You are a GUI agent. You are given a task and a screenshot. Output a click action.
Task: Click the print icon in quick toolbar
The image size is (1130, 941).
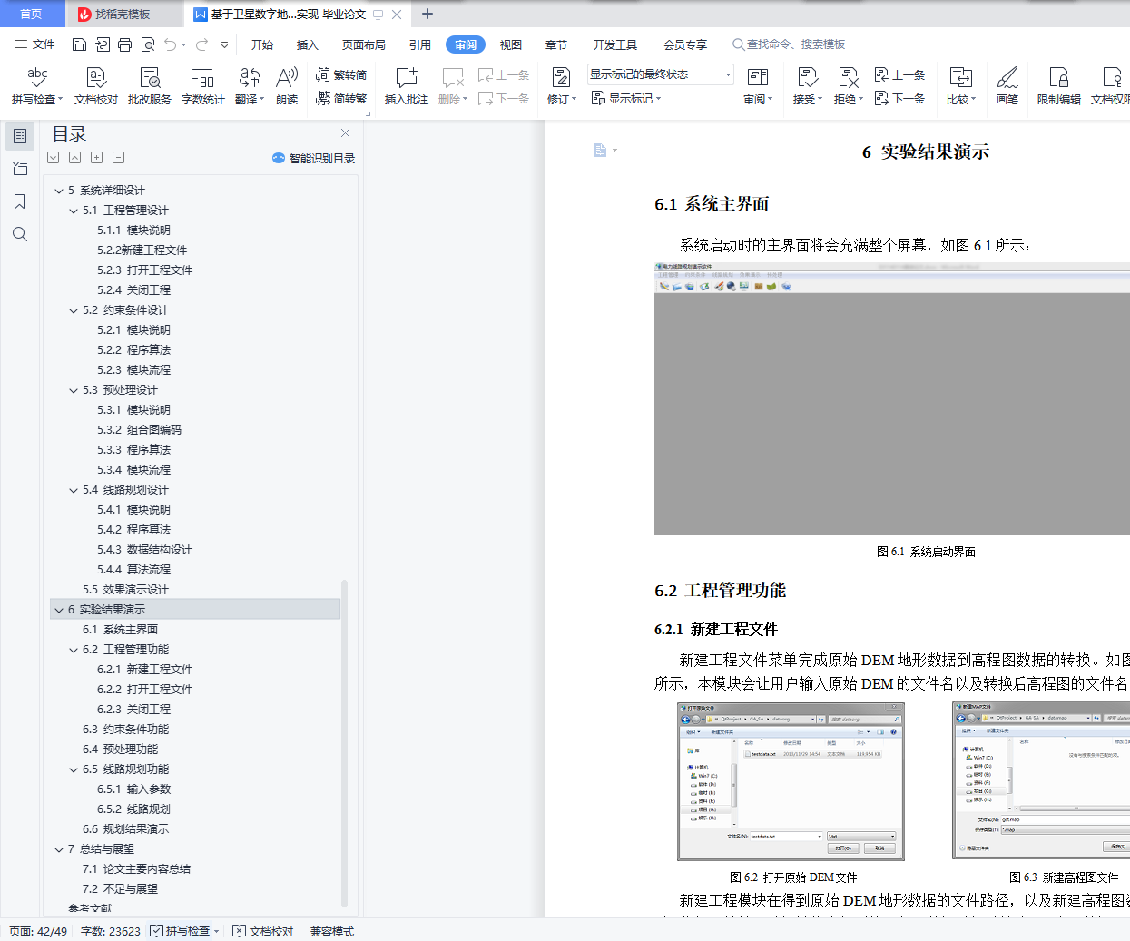[124, 44]
